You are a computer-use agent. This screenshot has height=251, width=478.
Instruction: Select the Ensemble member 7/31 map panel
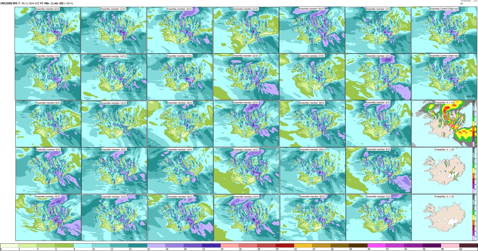48,77
